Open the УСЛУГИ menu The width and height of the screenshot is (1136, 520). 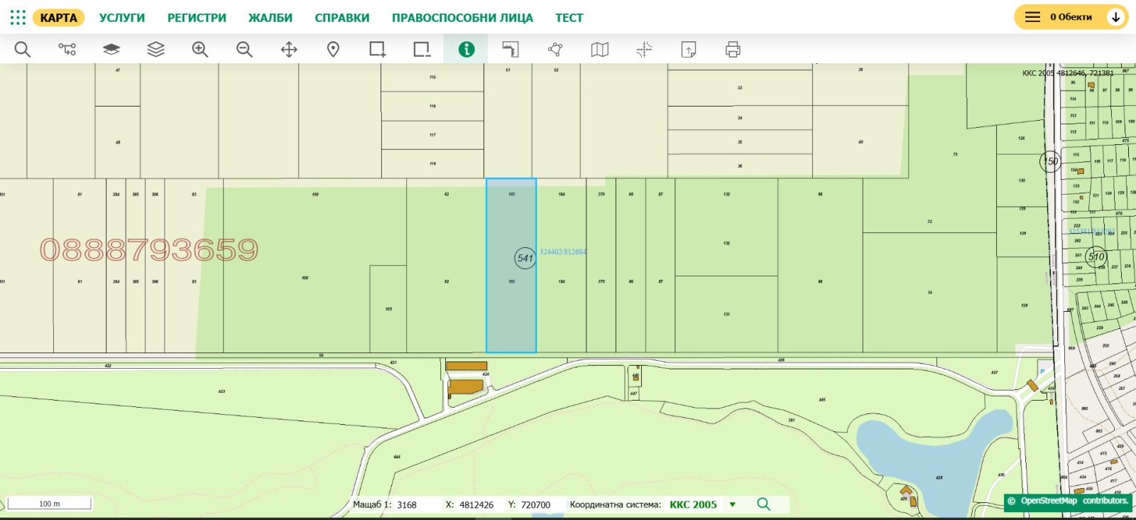point(122,18)
